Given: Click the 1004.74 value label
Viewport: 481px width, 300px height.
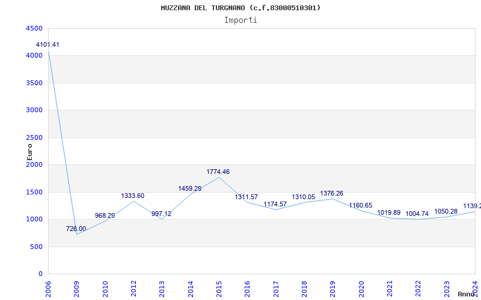Looking at the screenshot, I should [417, 214].
